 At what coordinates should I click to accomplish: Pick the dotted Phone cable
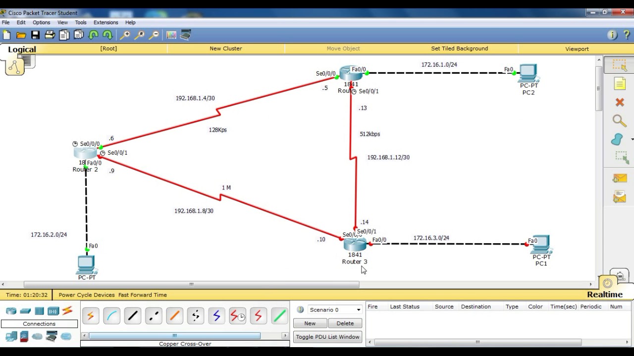pos(196,315)
